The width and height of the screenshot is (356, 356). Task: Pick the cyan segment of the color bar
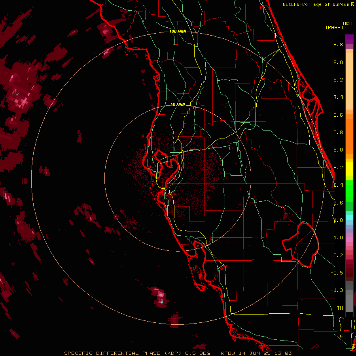pos(349,218)
